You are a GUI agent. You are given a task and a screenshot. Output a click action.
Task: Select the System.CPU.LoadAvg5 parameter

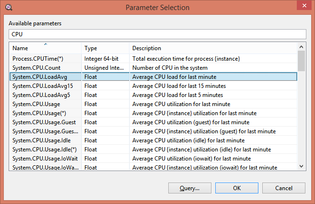153,95
